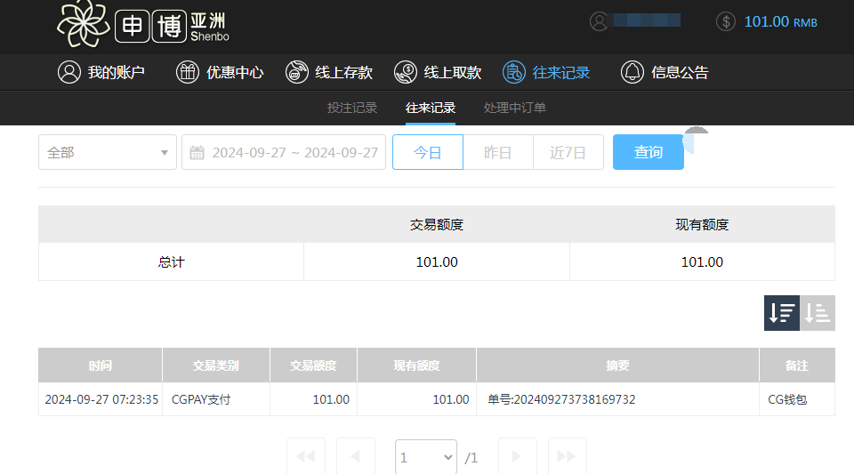854x474 pixels.
Task: Click the user profile avatar icon
Action: 600,21
